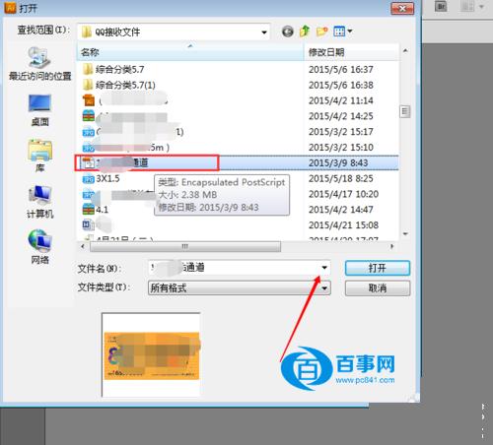Go up one folder level
Image resolution: width=493 pixels, height=445 pixels.
pos(305,32)
